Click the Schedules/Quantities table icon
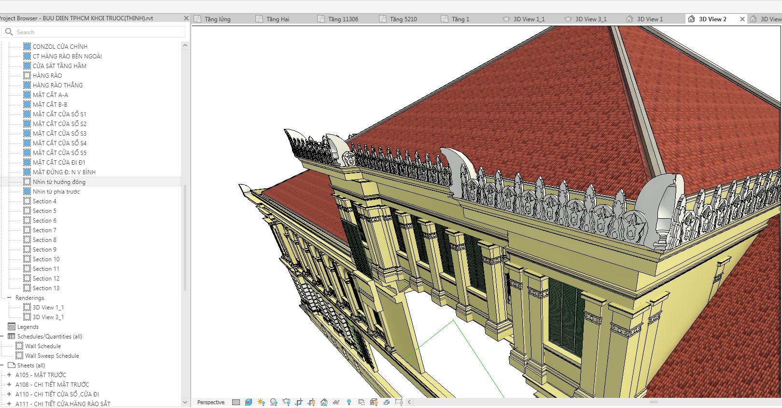The height and width of the screenshot is (408, 782). [x=12, y=337]
